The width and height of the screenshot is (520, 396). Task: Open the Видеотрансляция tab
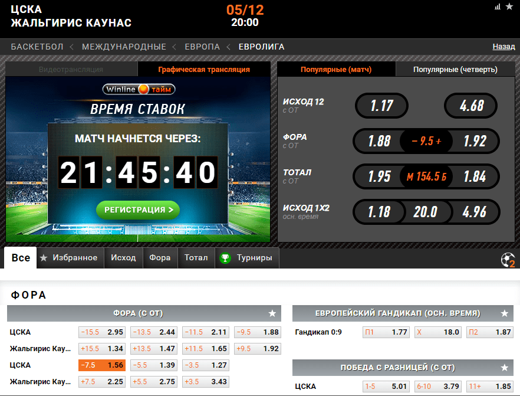coord(71,70)
